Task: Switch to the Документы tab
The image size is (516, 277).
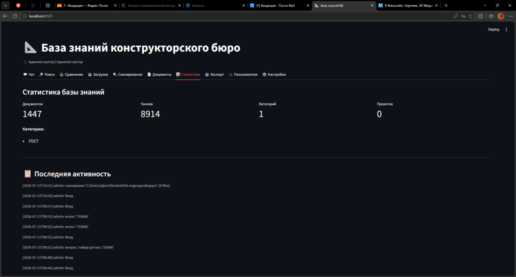Action: click(x=159, y=74)
